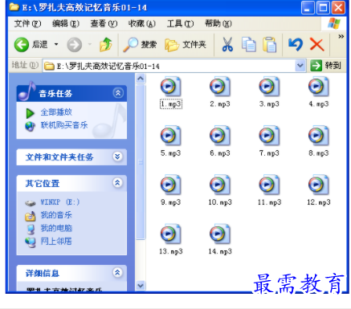Click the 12.mp3 filename label
This screenshot has width=351, height=309.
pyautogui.click(x=319, y=202)
